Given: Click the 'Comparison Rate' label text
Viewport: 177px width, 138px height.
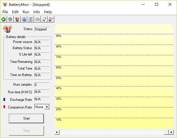Looking at the screenshot, I should pos(20,107).
